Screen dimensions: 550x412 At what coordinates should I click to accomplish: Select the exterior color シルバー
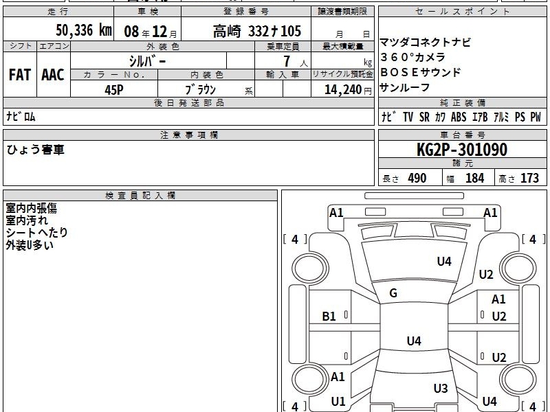point(148,61)
